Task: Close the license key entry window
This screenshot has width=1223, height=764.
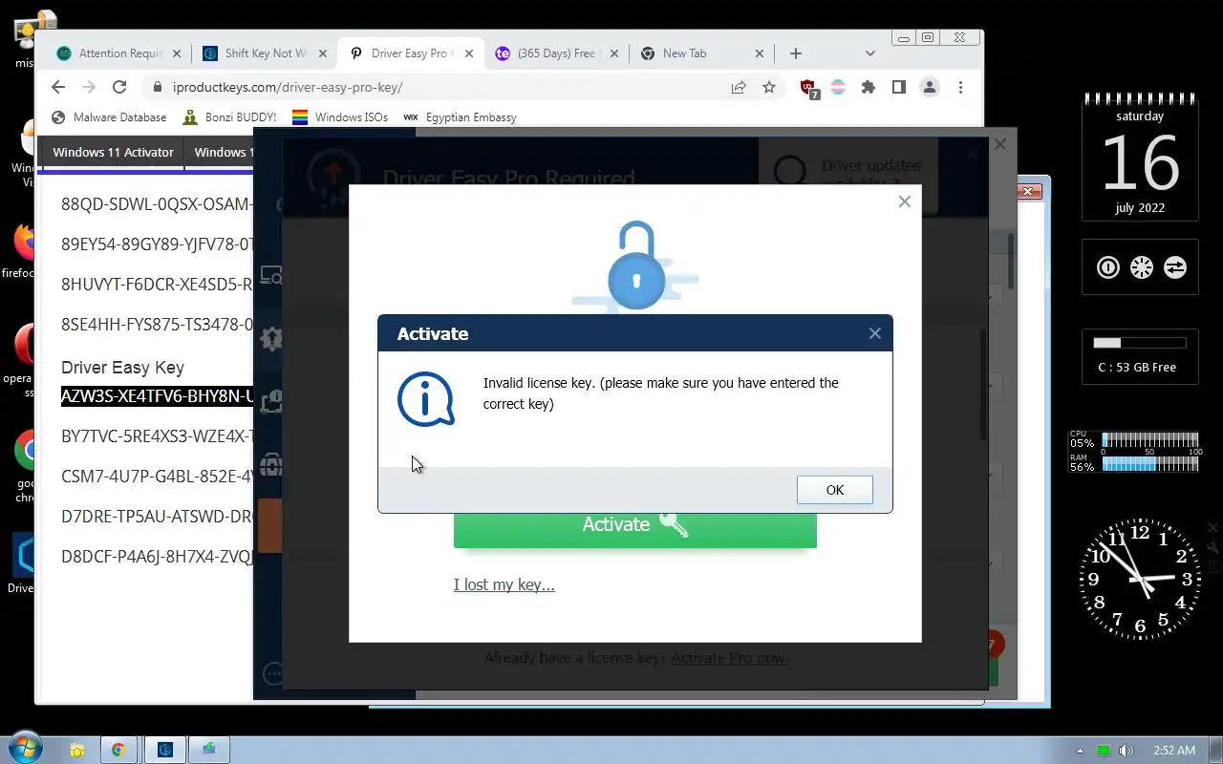Action: point(905,202)
